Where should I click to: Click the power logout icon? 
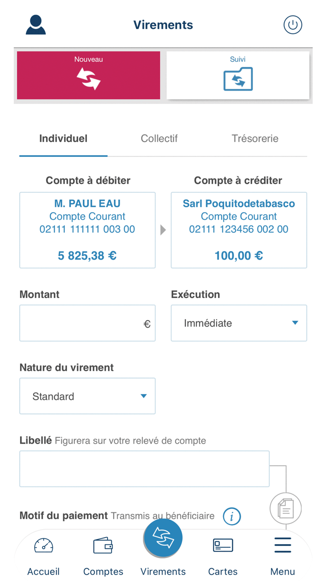[x=293, y=25]
